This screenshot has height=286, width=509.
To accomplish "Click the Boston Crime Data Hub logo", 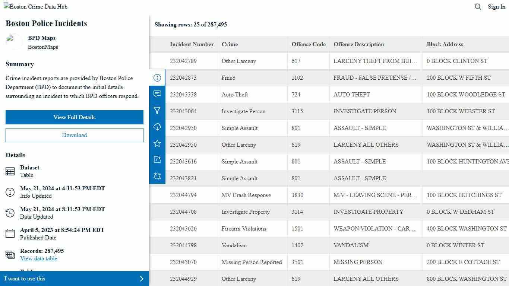I will pyautogui.click(x=35, y=6).
